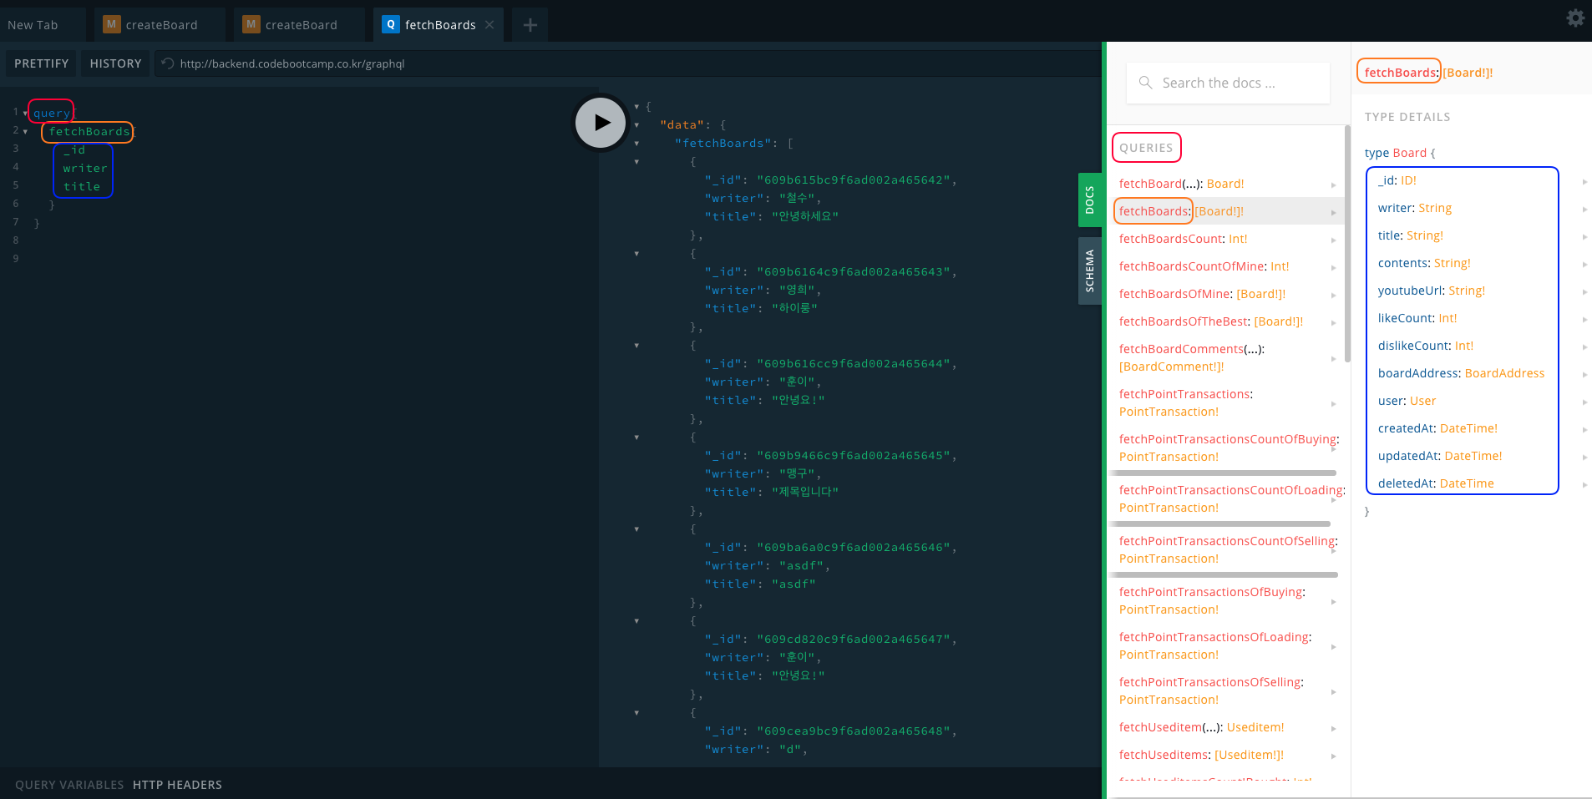Screen dimensions: 1592x799
Task: Collapse the fetchBoards block on line 2
Action: coord(25,132)
